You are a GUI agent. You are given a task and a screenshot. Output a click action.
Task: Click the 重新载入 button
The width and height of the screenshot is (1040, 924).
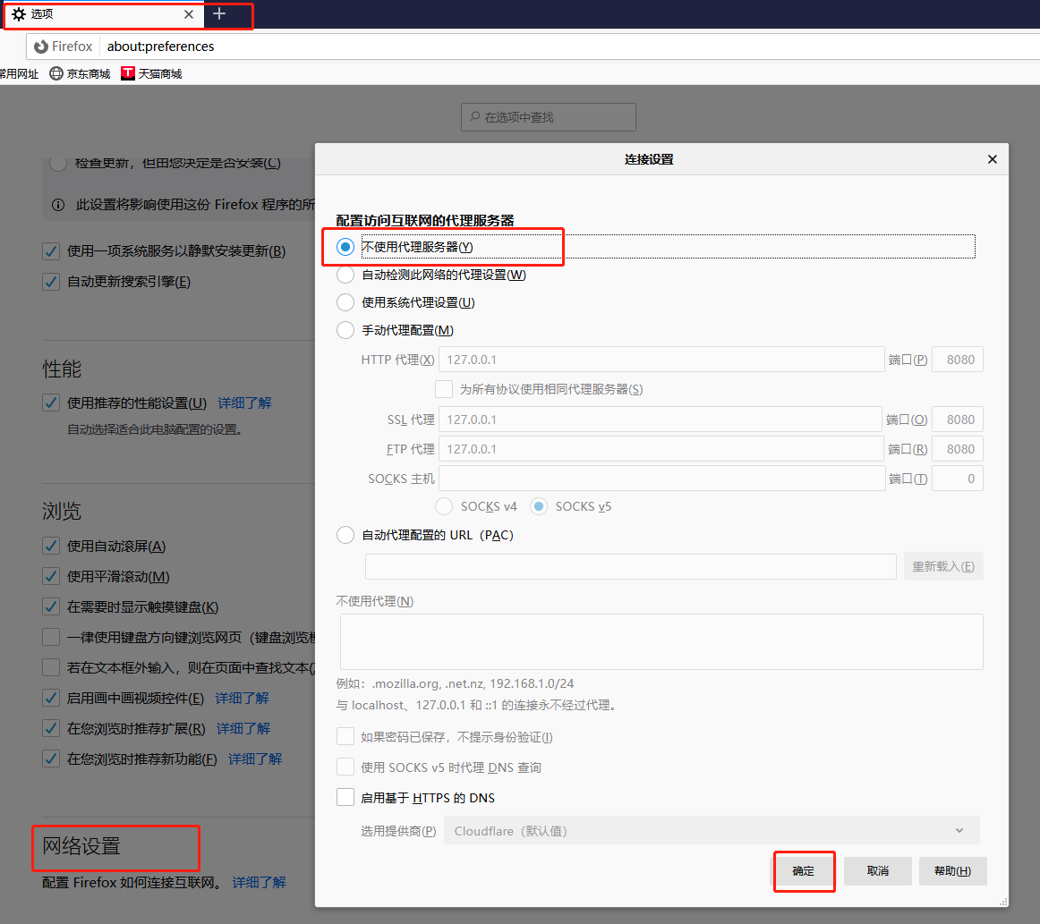pos(943,567)
